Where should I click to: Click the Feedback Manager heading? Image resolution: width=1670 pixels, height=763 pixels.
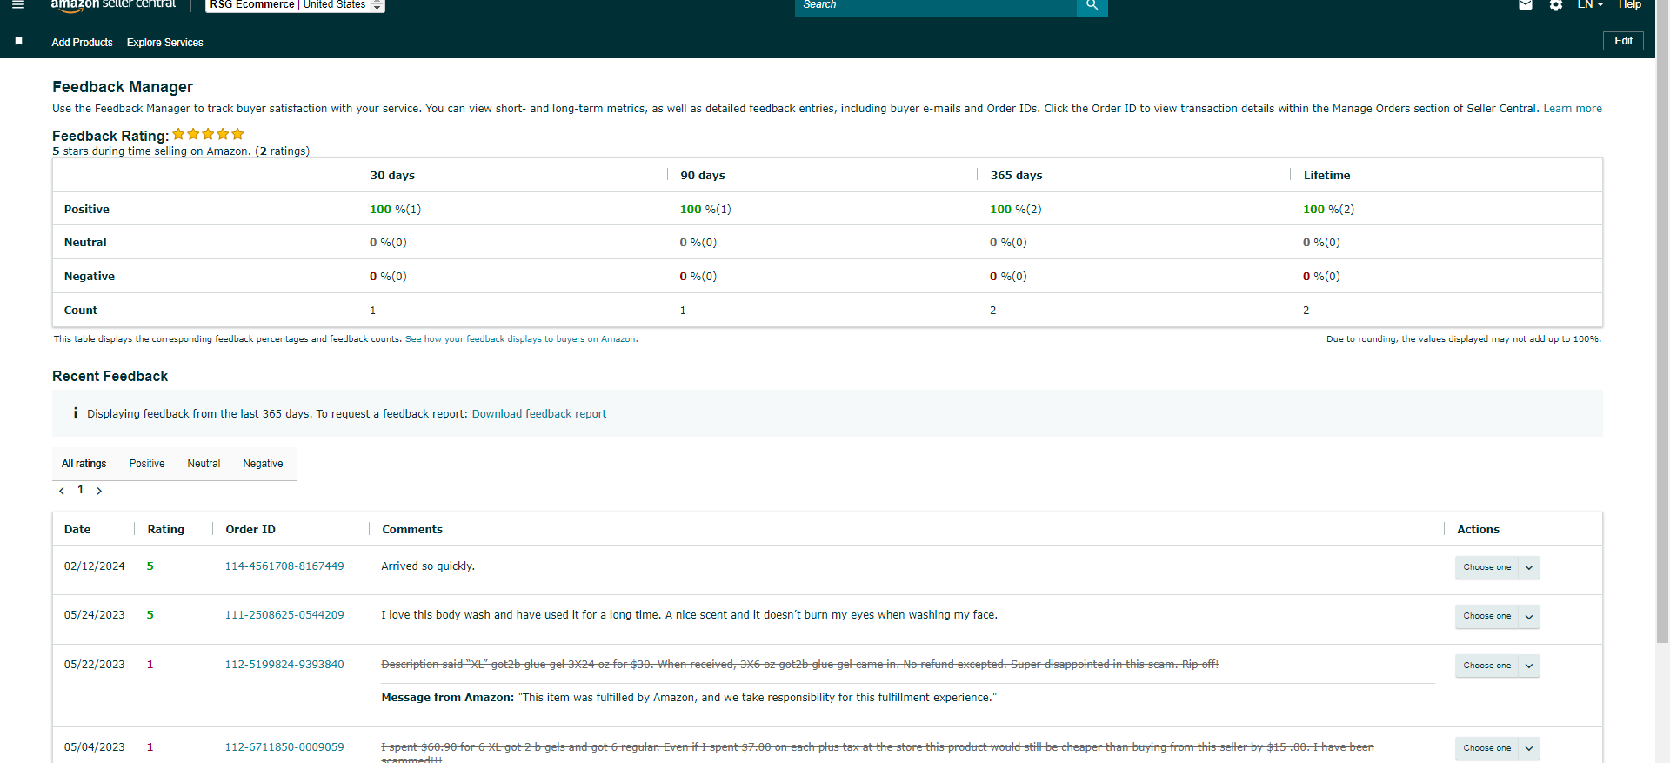pyautogui.click(x=123, y=87)
